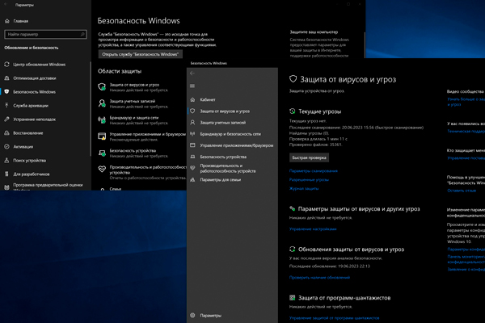485x323 pixels.
Task: Click the Для разработчиков icon
Action: point(6,174)
